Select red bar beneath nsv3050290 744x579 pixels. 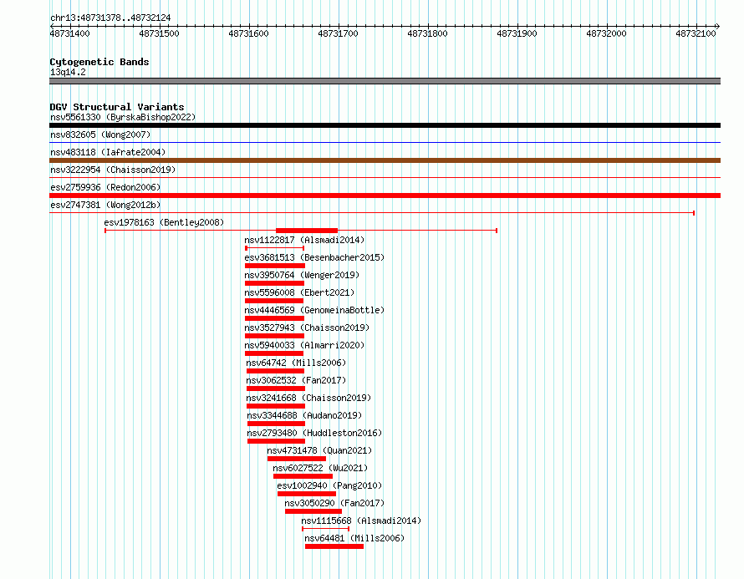[313, 511]
